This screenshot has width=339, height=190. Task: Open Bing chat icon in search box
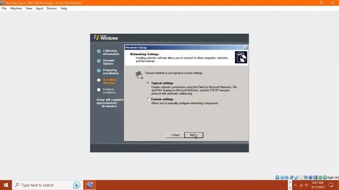76,185
